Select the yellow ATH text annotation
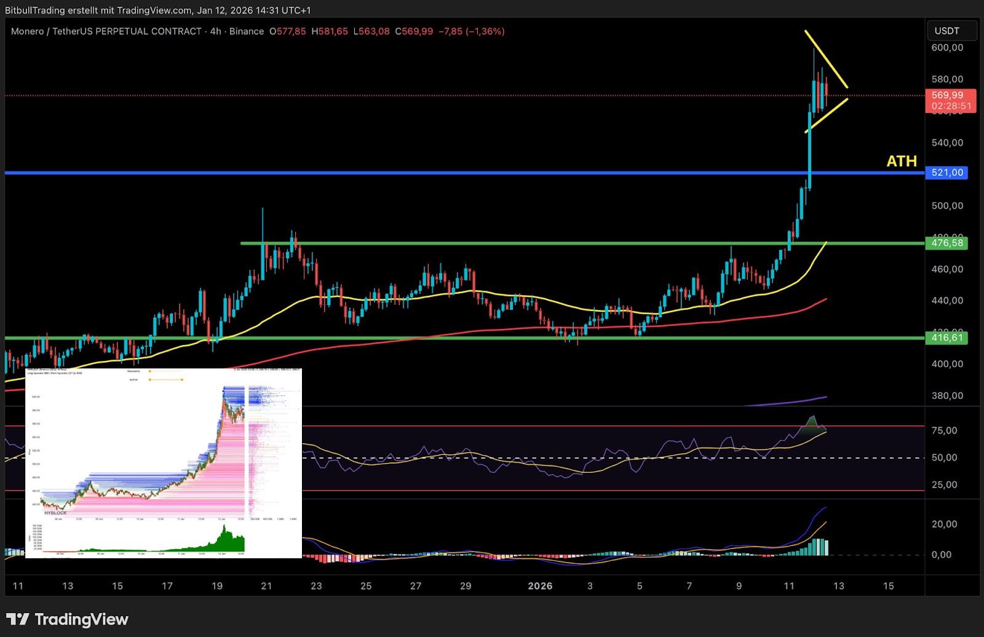984x637 pixels. [901, 161]
